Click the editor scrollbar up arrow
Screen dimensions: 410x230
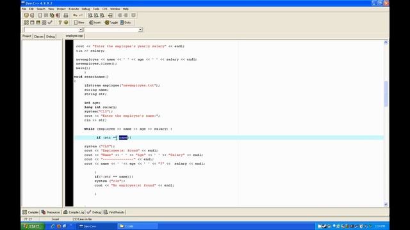[386, 42]
